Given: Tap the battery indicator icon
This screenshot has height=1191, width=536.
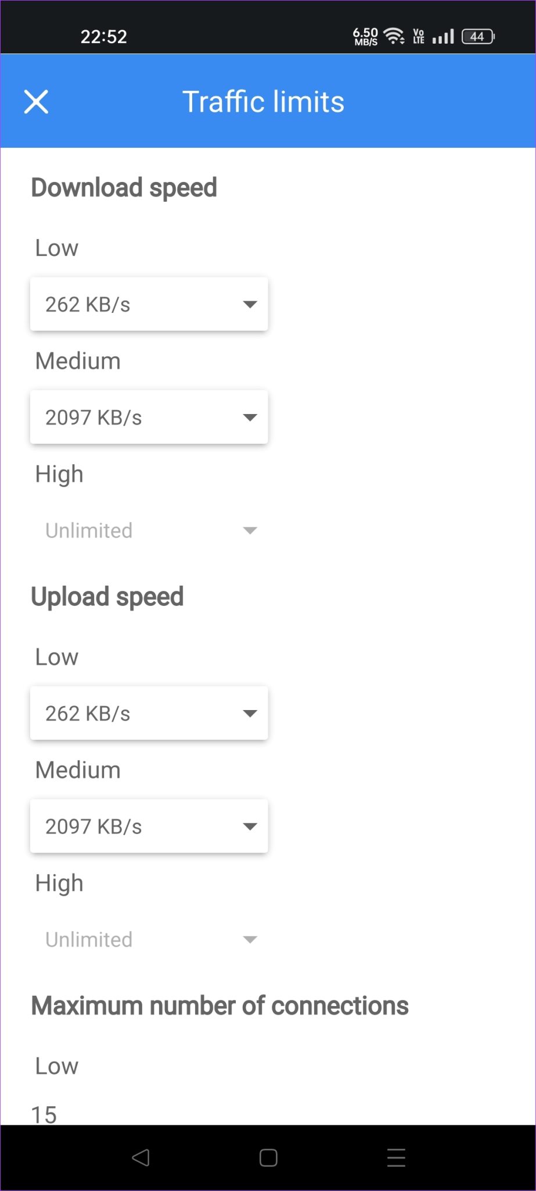Looking at the screenshot, I should pyautogui.click(x=477, y=36).
